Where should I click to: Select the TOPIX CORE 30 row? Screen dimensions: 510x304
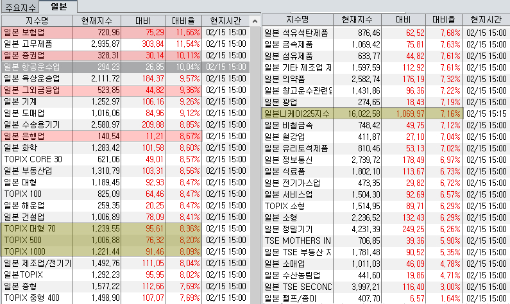point(126,159)
